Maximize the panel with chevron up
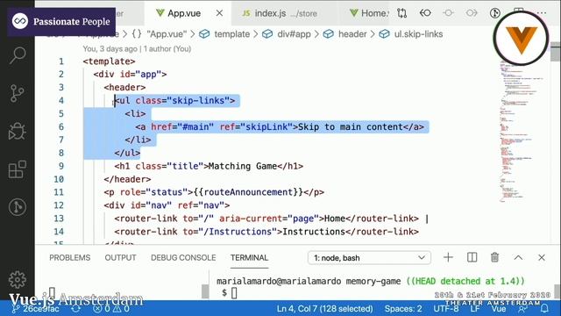 pyautogui.click(x=518, y=257)
